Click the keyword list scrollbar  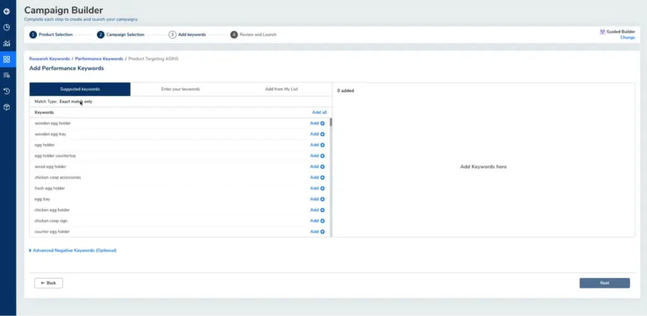[x=330, y=123]
